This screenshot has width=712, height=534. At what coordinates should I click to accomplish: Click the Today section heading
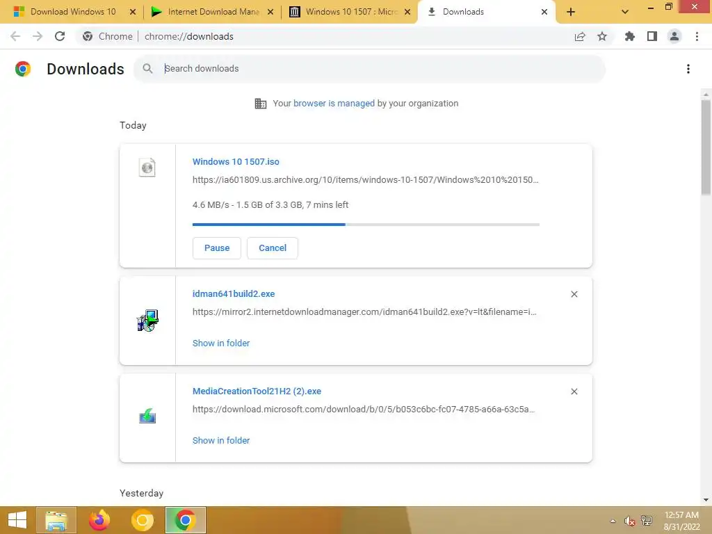tap(133, 125)
